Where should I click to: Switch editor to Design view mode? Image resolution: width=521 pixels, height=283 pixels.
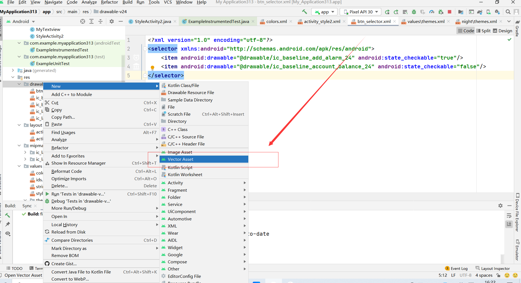pos(502,31)
